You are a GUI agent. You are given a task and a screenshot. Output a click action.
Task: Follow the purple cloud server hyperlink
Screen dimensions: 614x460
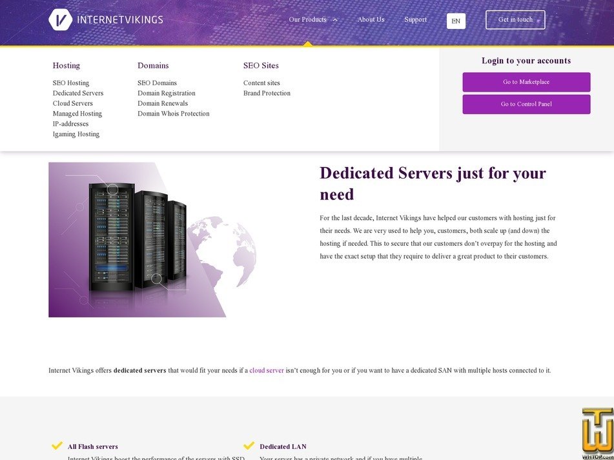tap(267, 370)
